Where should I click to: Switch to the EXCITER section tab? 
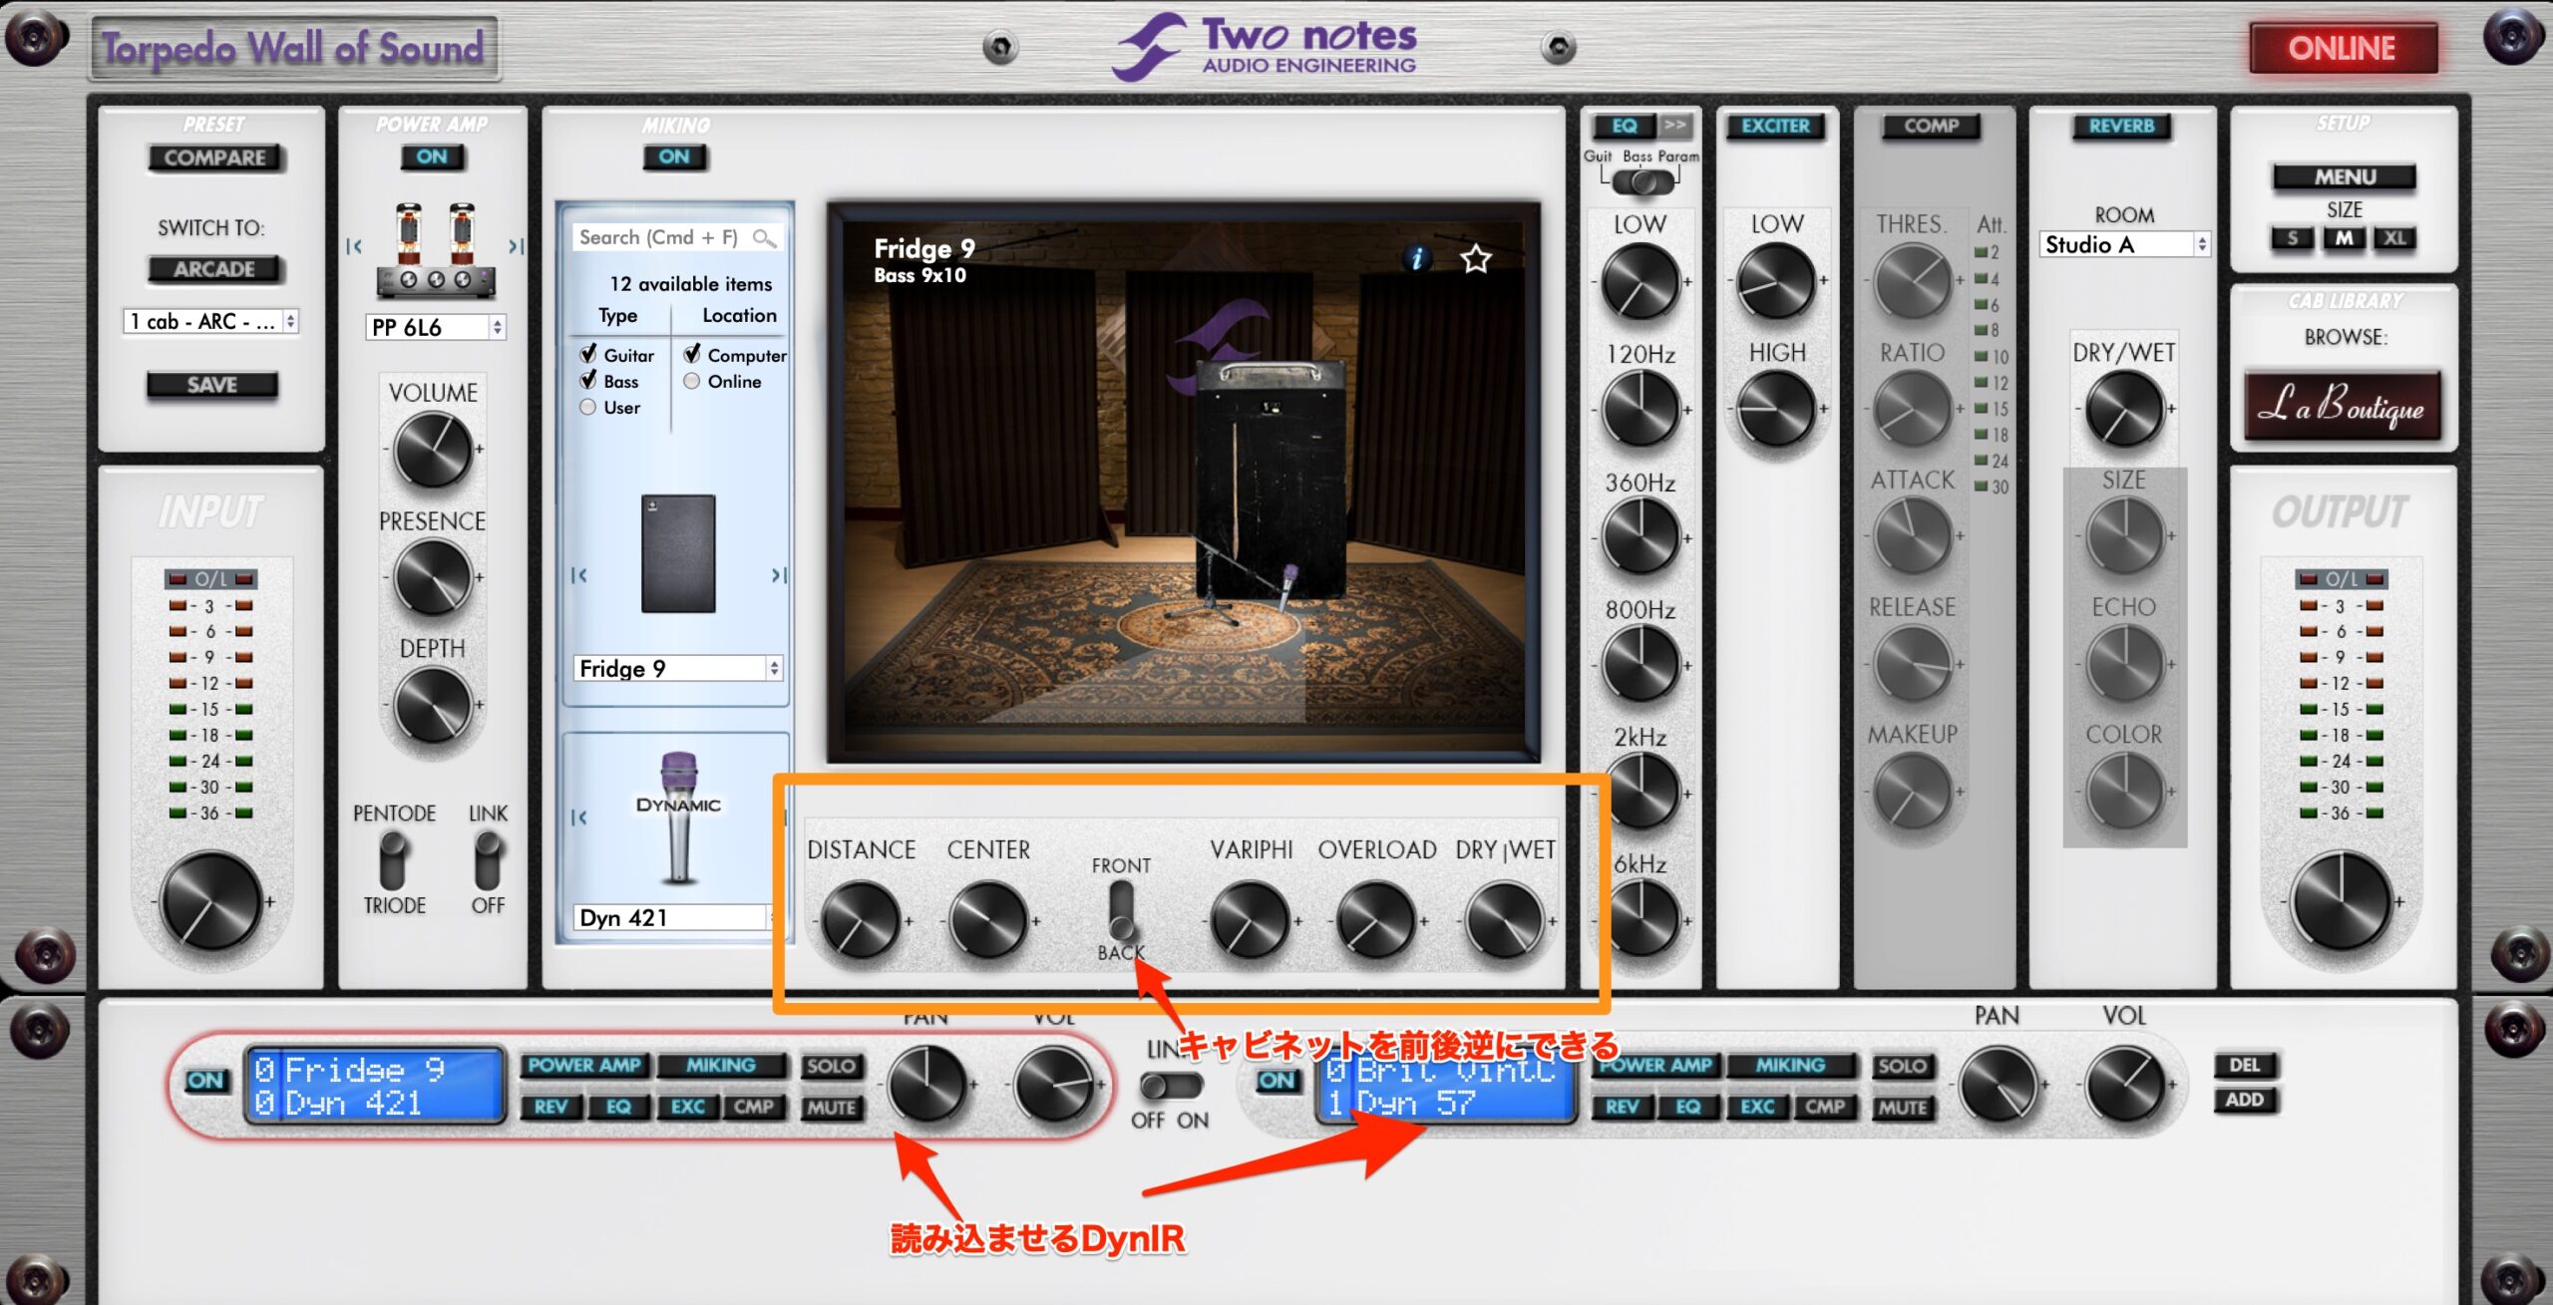(x=1775, y=127)
